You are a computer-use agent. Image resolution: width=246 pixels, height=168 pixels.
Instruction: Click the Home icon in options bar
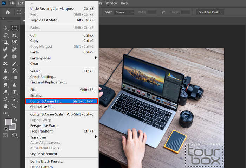pyautogui.click(x=8, y=12)
